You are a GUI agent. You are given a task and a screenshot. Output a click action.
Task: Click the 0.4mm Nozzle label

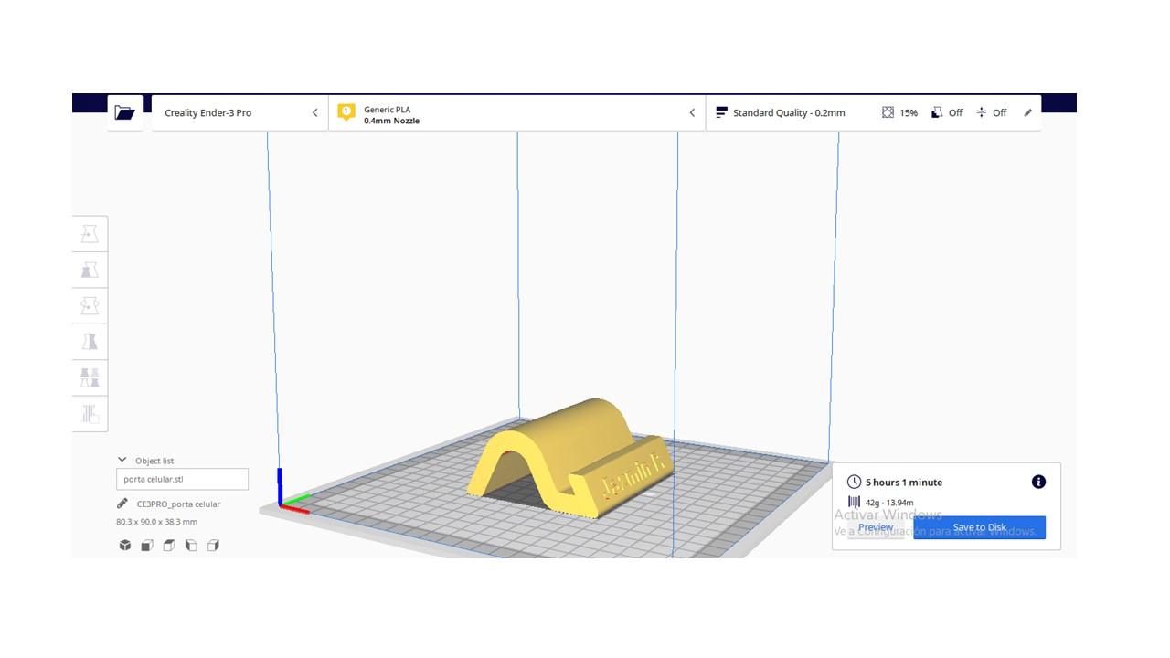click(x=391, y=121)
